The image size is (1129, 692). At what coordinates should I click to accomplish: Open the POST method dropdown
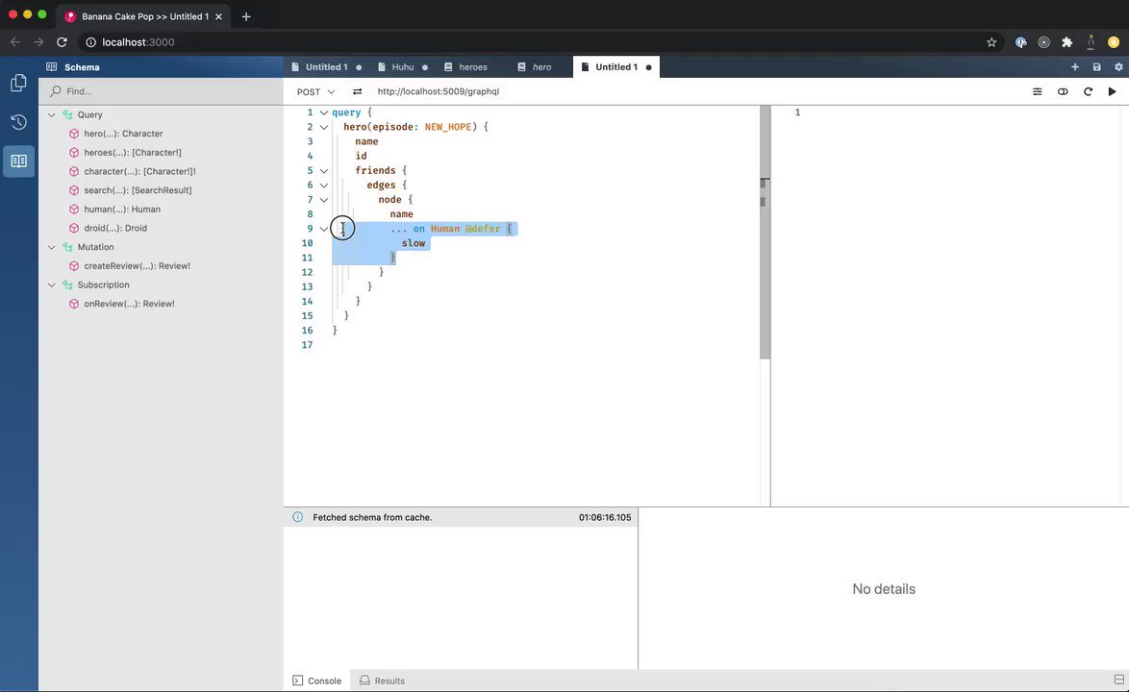pos(316,92)
